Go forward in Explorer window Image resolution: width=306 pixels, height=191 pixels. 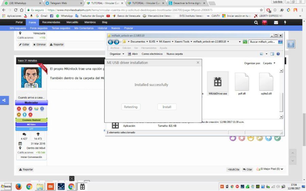(117, 42)
